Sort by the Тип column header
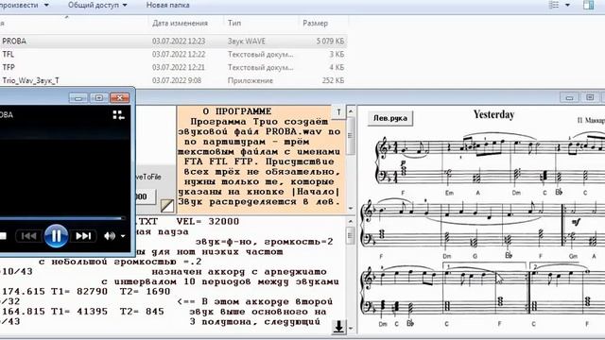Screen dimensions: 605x340 (x=234, y=23)
